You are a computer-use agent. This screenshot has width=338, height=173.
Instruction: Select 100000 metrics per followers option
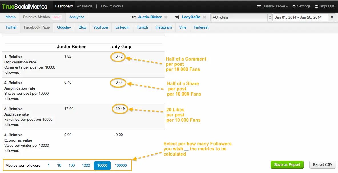pos(121,165)
